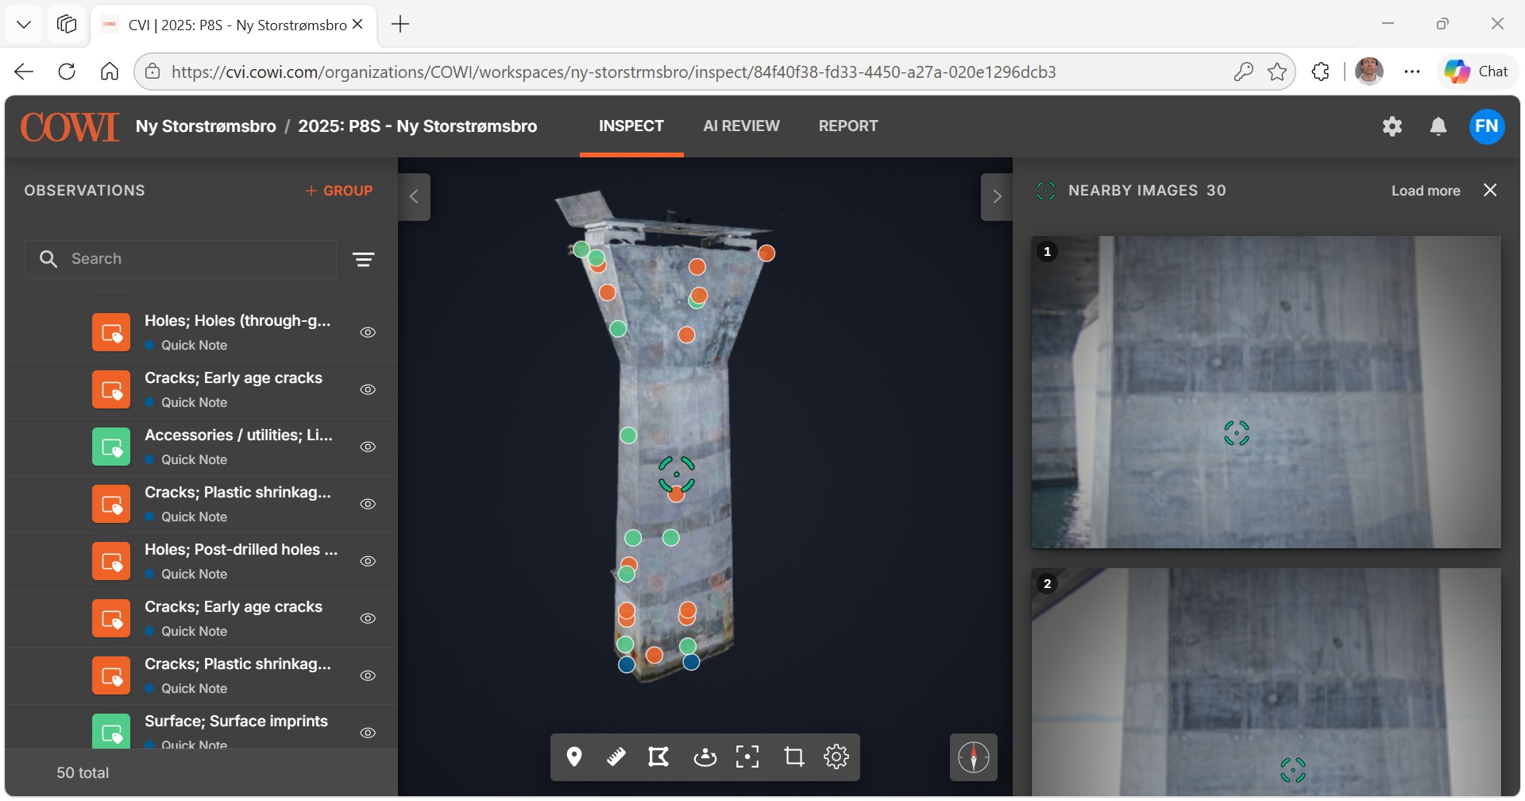1525x801 pixels.
Task: Toggle eye icon for Surface imprints observation
Action: (x=368, y=733)
